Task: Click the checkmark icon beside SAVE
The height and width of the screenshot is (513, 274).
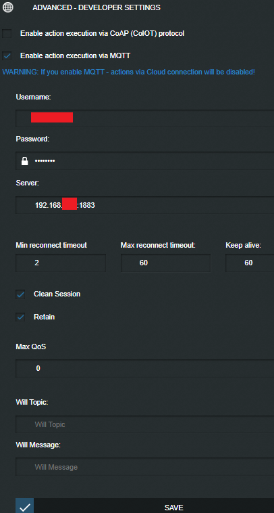Action: pos(24,507)
